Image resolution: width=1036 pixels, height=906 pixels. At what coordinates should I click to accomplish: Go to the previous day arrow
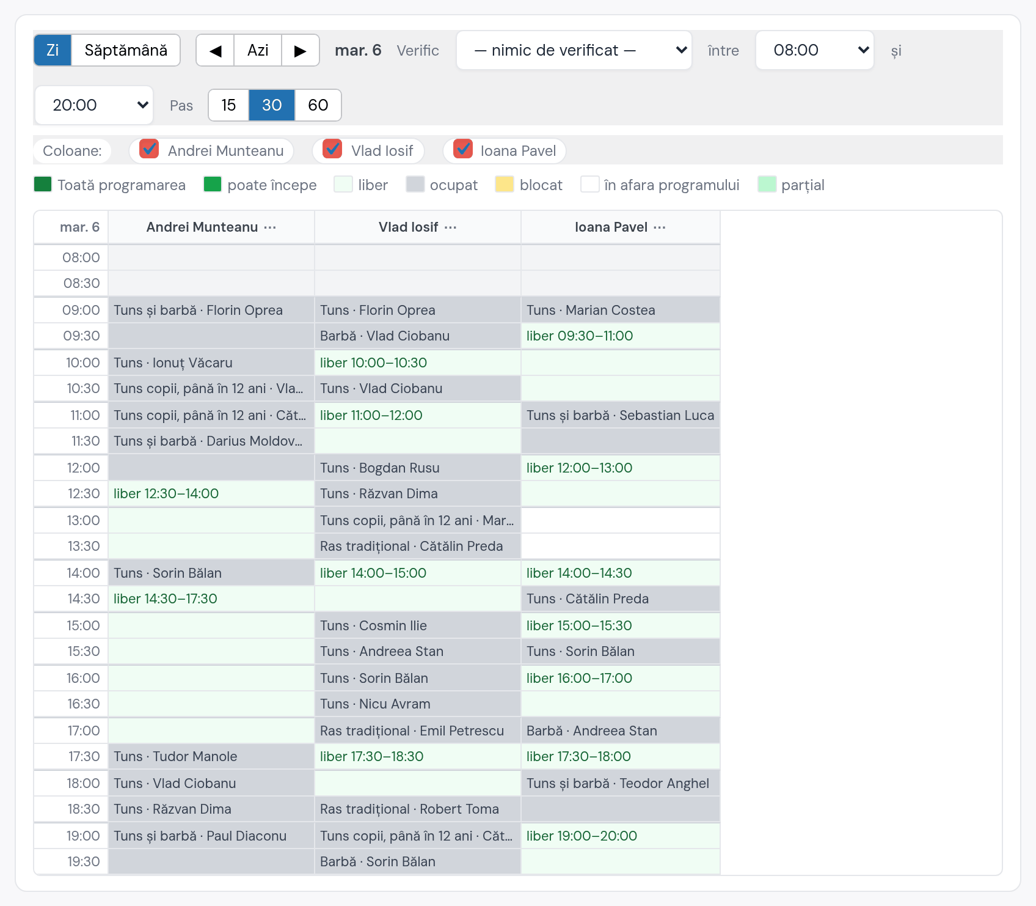coord(215,50)
